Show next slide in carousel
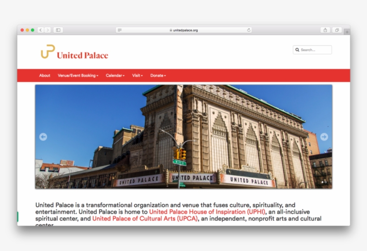367x251 pixels. [x=324, y=136]
